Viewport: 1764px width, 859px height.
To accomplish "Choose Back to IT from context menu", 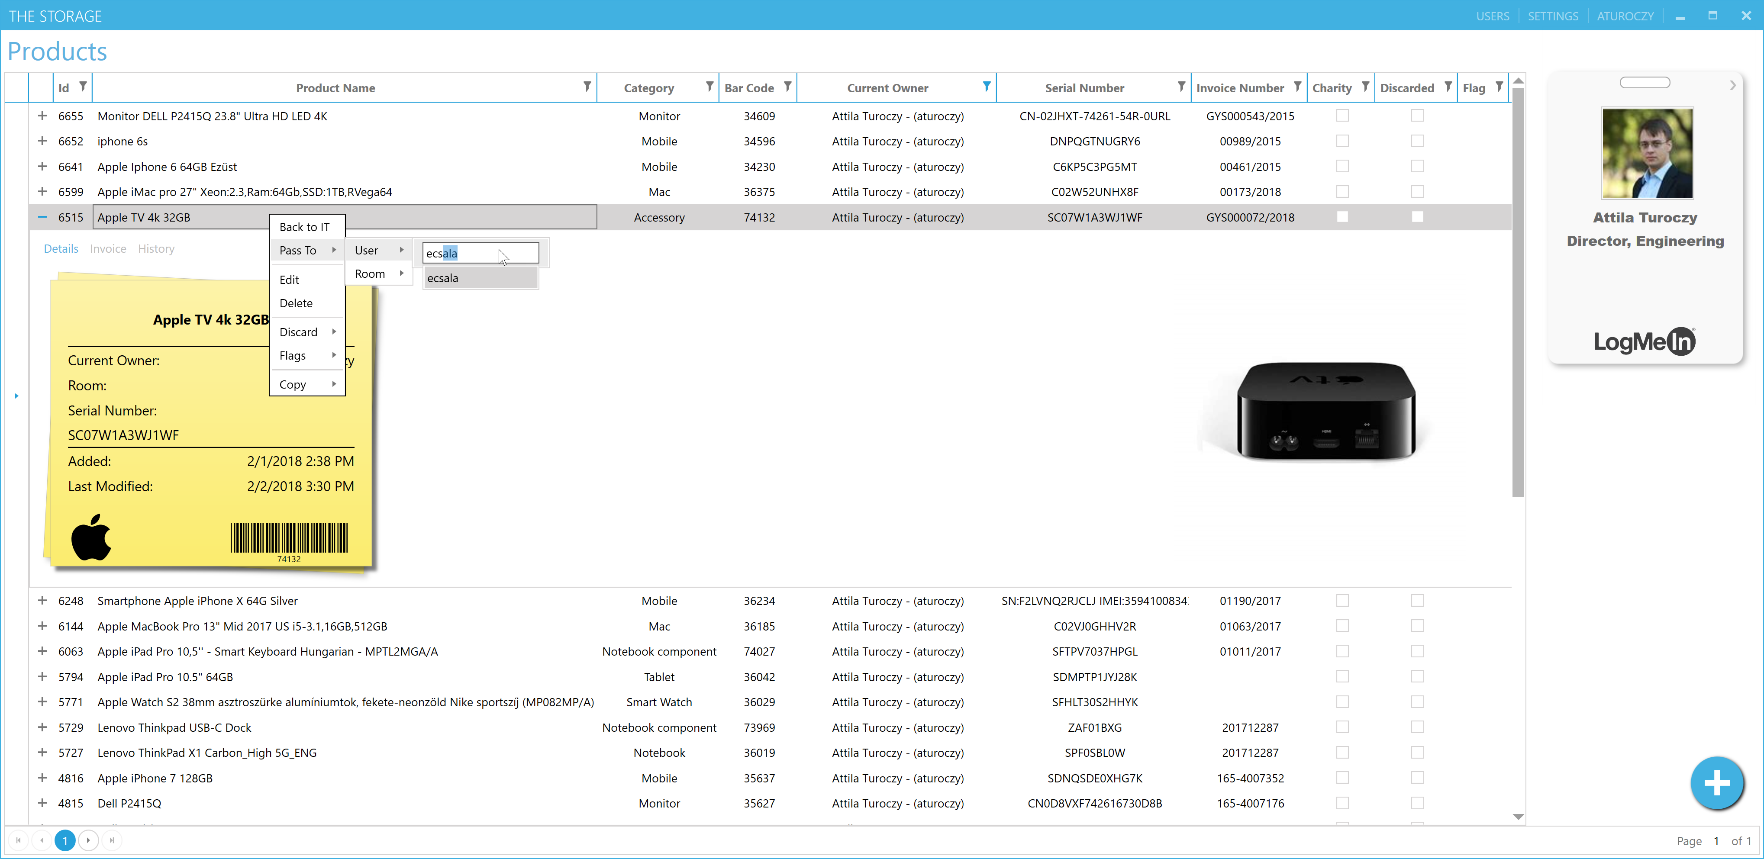I will coord(304,227).
